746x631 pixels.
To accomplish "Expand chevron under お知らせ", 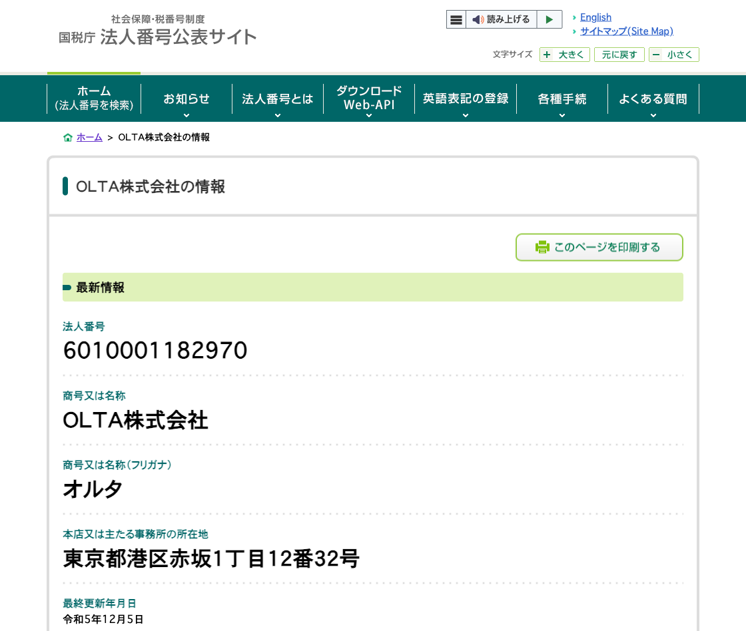I will [186, 116].
